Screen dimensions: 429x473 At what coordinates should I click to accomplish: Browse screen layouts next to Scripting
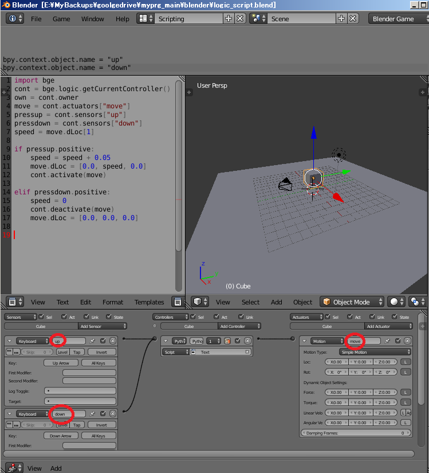pyautogui.click(x=146, y=19)
